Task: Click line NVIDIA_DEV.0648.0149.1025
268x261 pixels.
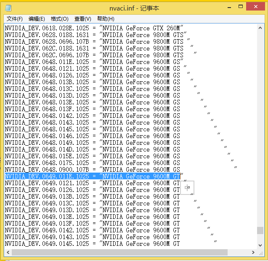Action: point(114,142)
